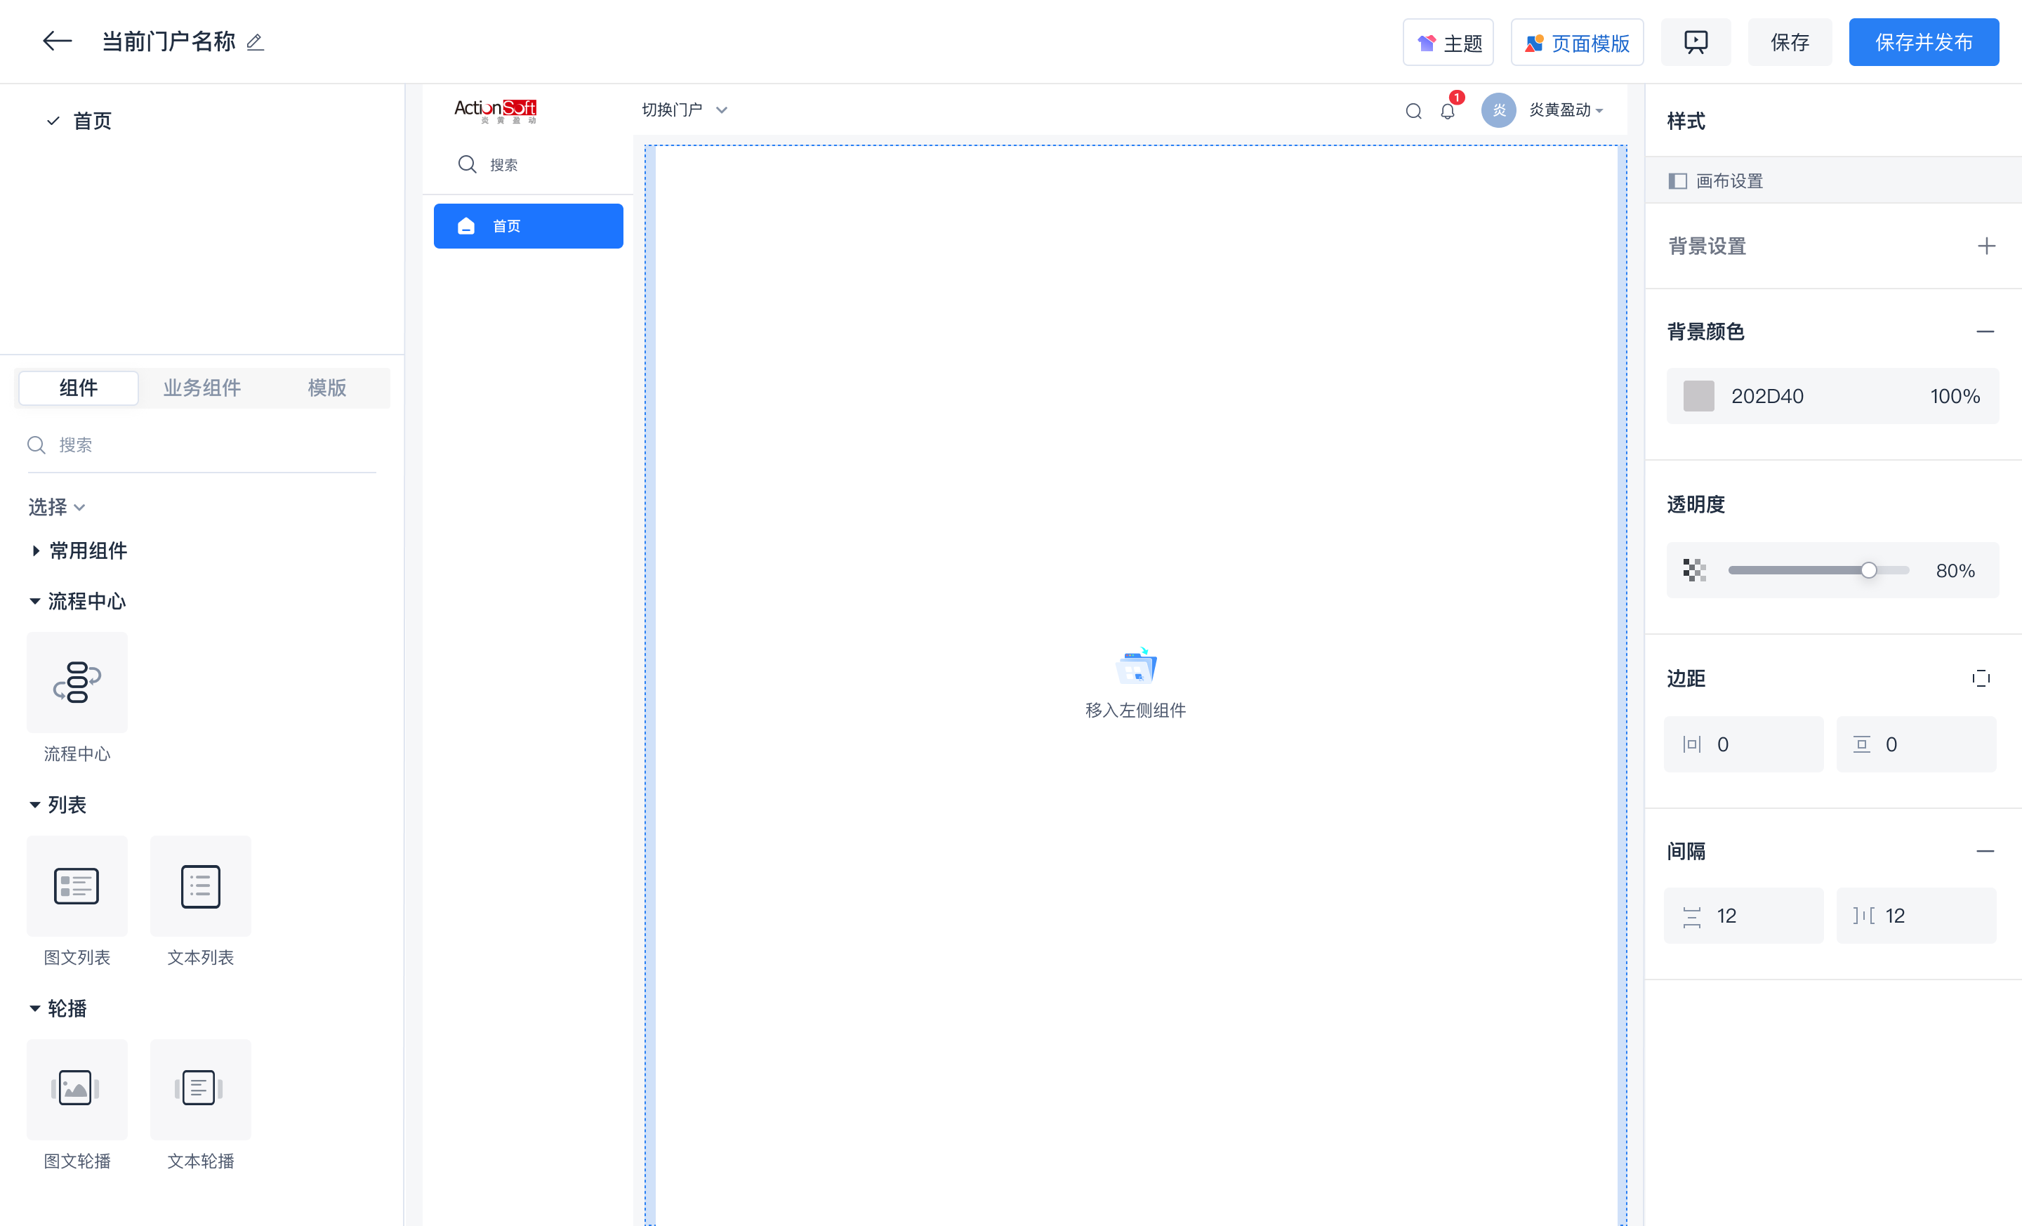The height and width of the screenshot is (1226, 2022).
Task: Open 页面模版 page templates
Action: point(1576,43)
